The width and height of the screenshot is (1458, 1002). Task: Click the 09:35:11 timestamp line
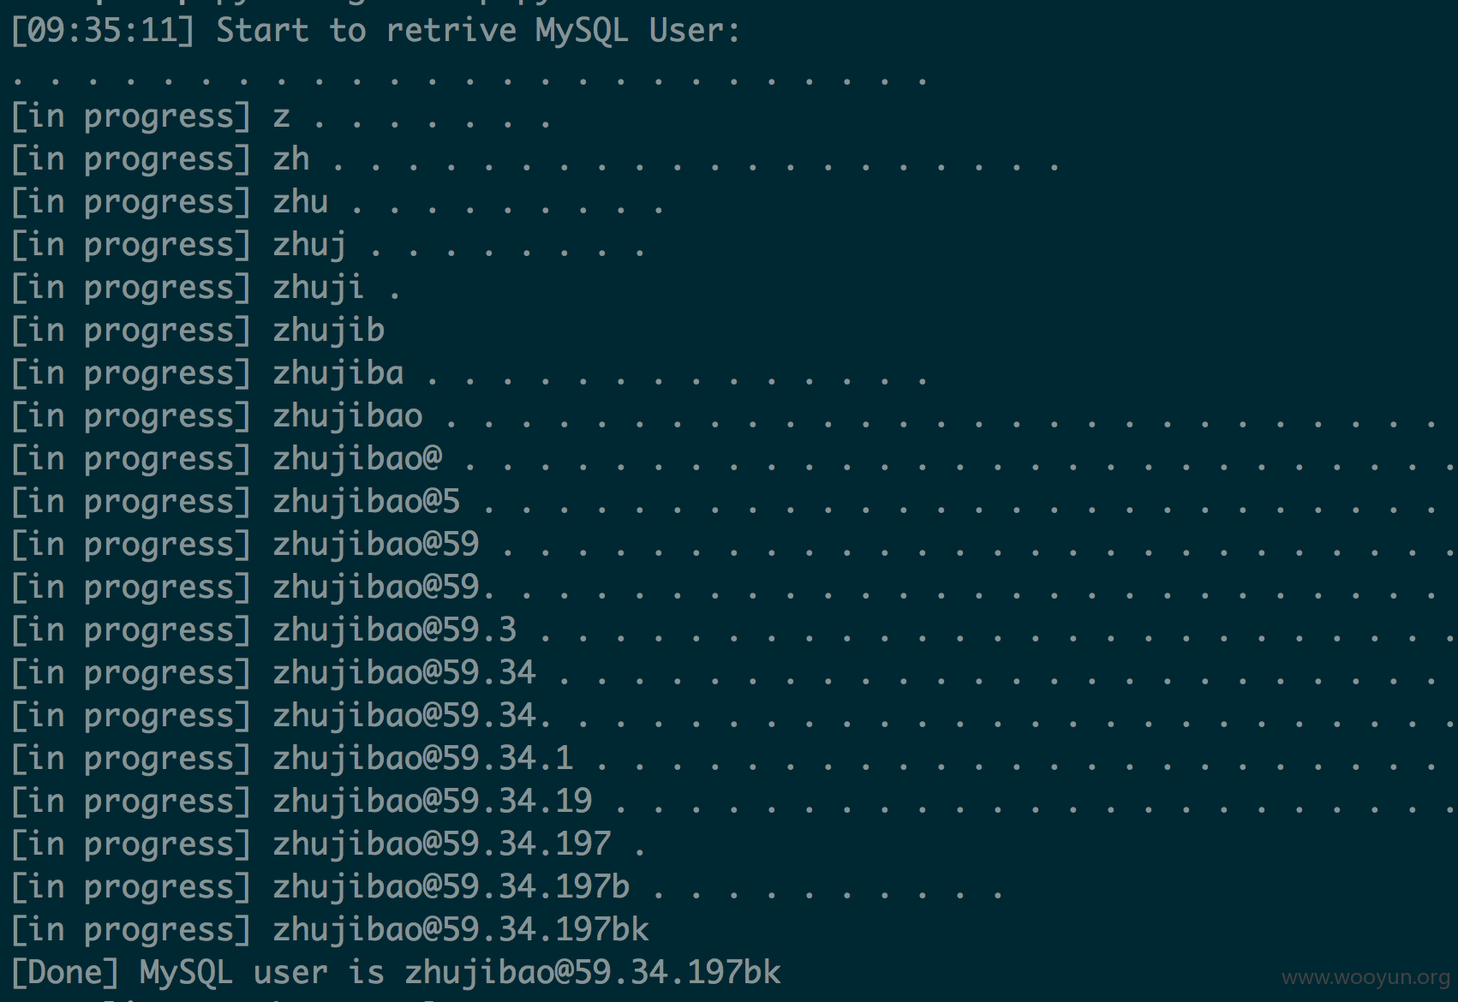[x=375, y=31]
